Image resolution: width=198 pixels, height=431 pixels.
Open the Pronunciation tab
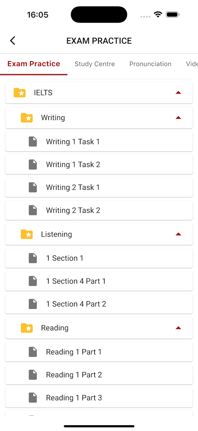click(x=150, y=64)
